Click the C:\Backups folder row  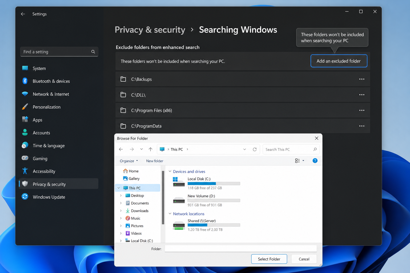(x=243, y=79)
